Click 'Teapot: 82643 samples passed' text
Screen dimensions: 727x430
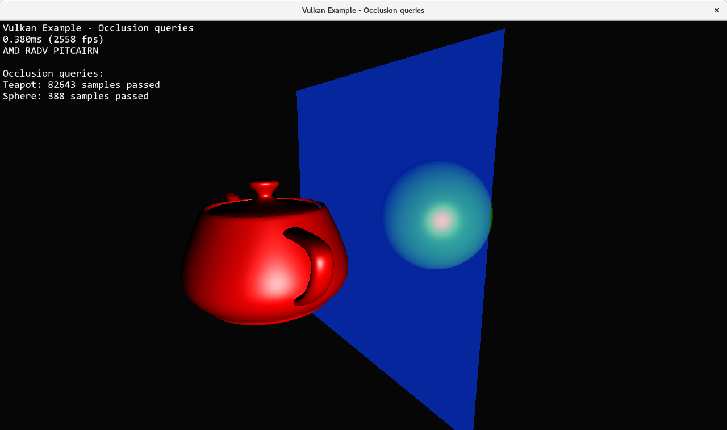(x=81, y=85)
